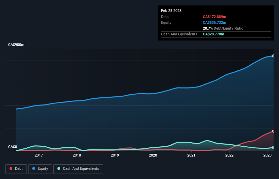Image resolution: width=279 pixels, height=179 pixels.
Task: Click the CA$900m y-axis label
Action: (x=16, y=45)
